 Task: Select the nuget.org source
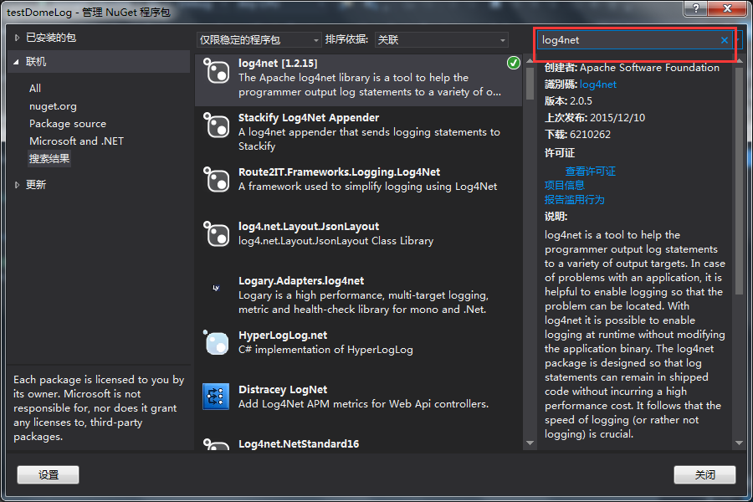tap(53, 106)
